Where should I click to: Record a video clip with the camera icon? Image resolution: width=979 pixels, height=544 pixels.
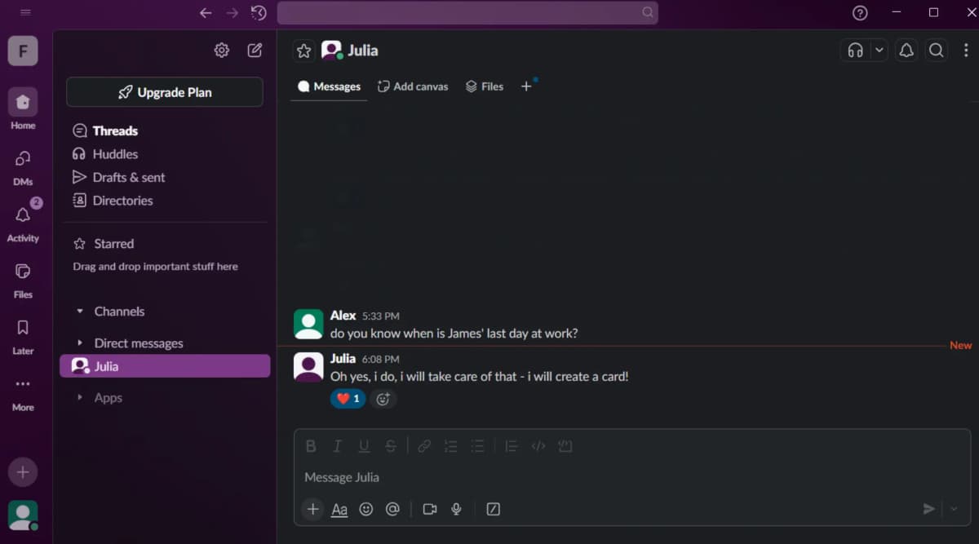[x=429, y=509]
